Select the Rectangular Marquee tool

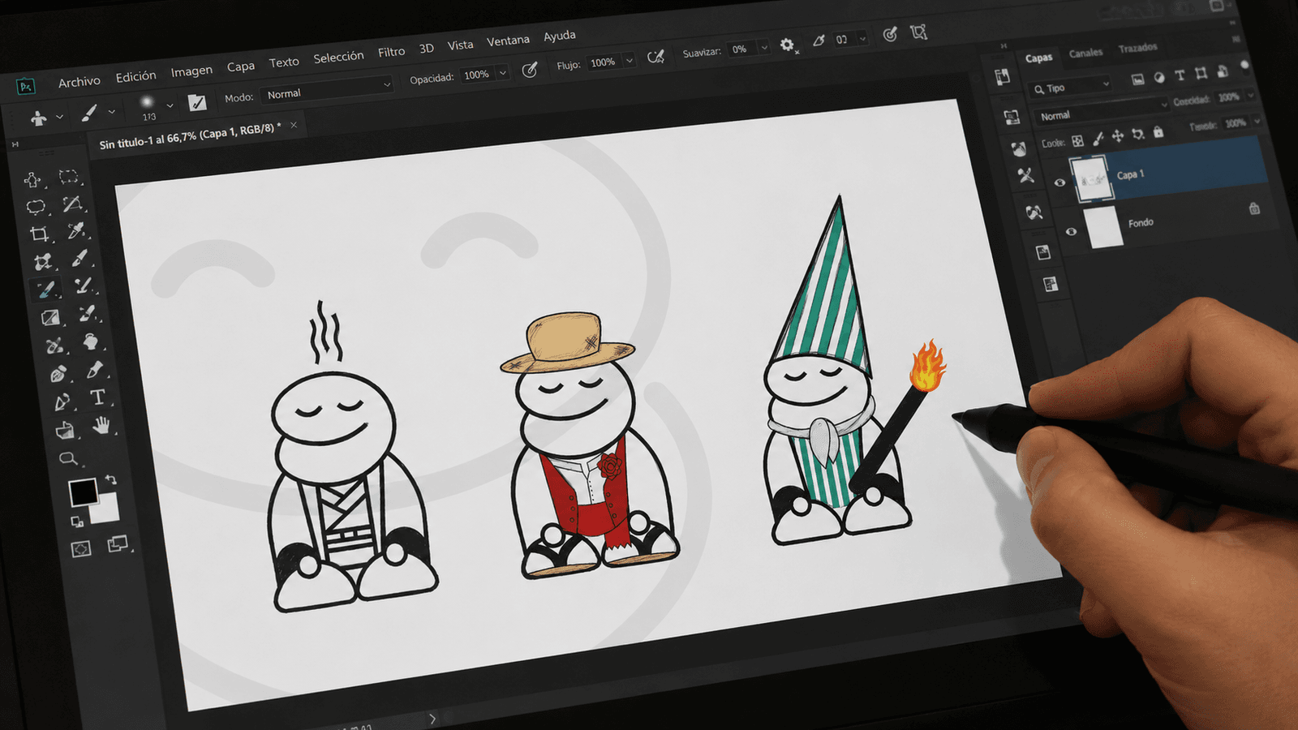click(x=69, y=176)
